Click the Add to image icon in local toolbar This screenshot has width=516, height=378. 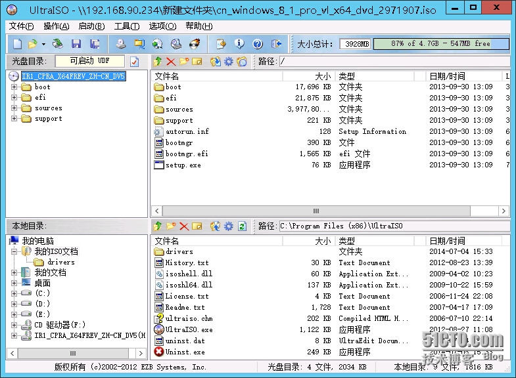pyautogui.click(x=215, y=226)
